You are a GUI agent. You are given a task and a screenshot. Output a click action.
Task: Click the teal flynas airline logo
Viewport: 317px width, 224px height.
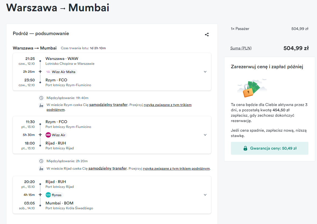[x=48, y=195]
